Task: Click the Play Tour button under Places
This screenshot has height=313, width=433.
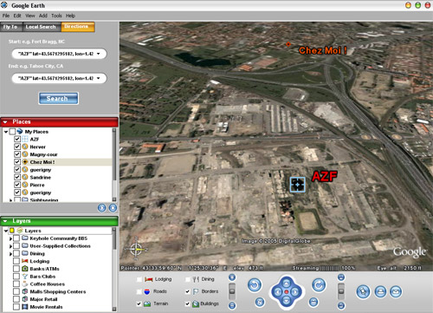Action: [101, 207]
